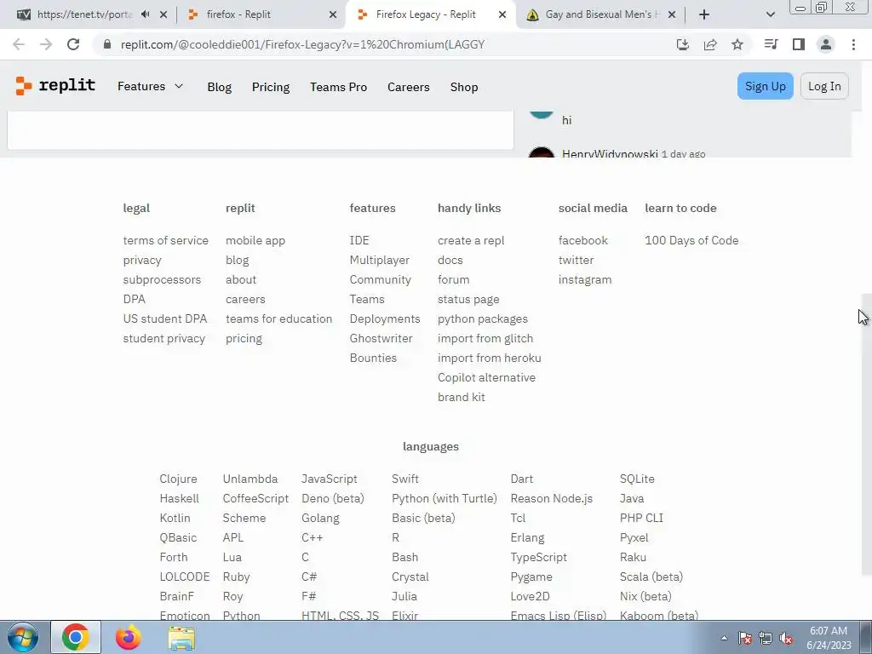Click the share page icon
The height and width of the screenshot is (654, 872).
pos(710,44)
